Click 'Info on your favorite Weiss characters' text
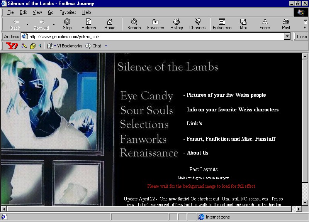Viewport: 309px width, 222px height. click(x=233, y=109)
